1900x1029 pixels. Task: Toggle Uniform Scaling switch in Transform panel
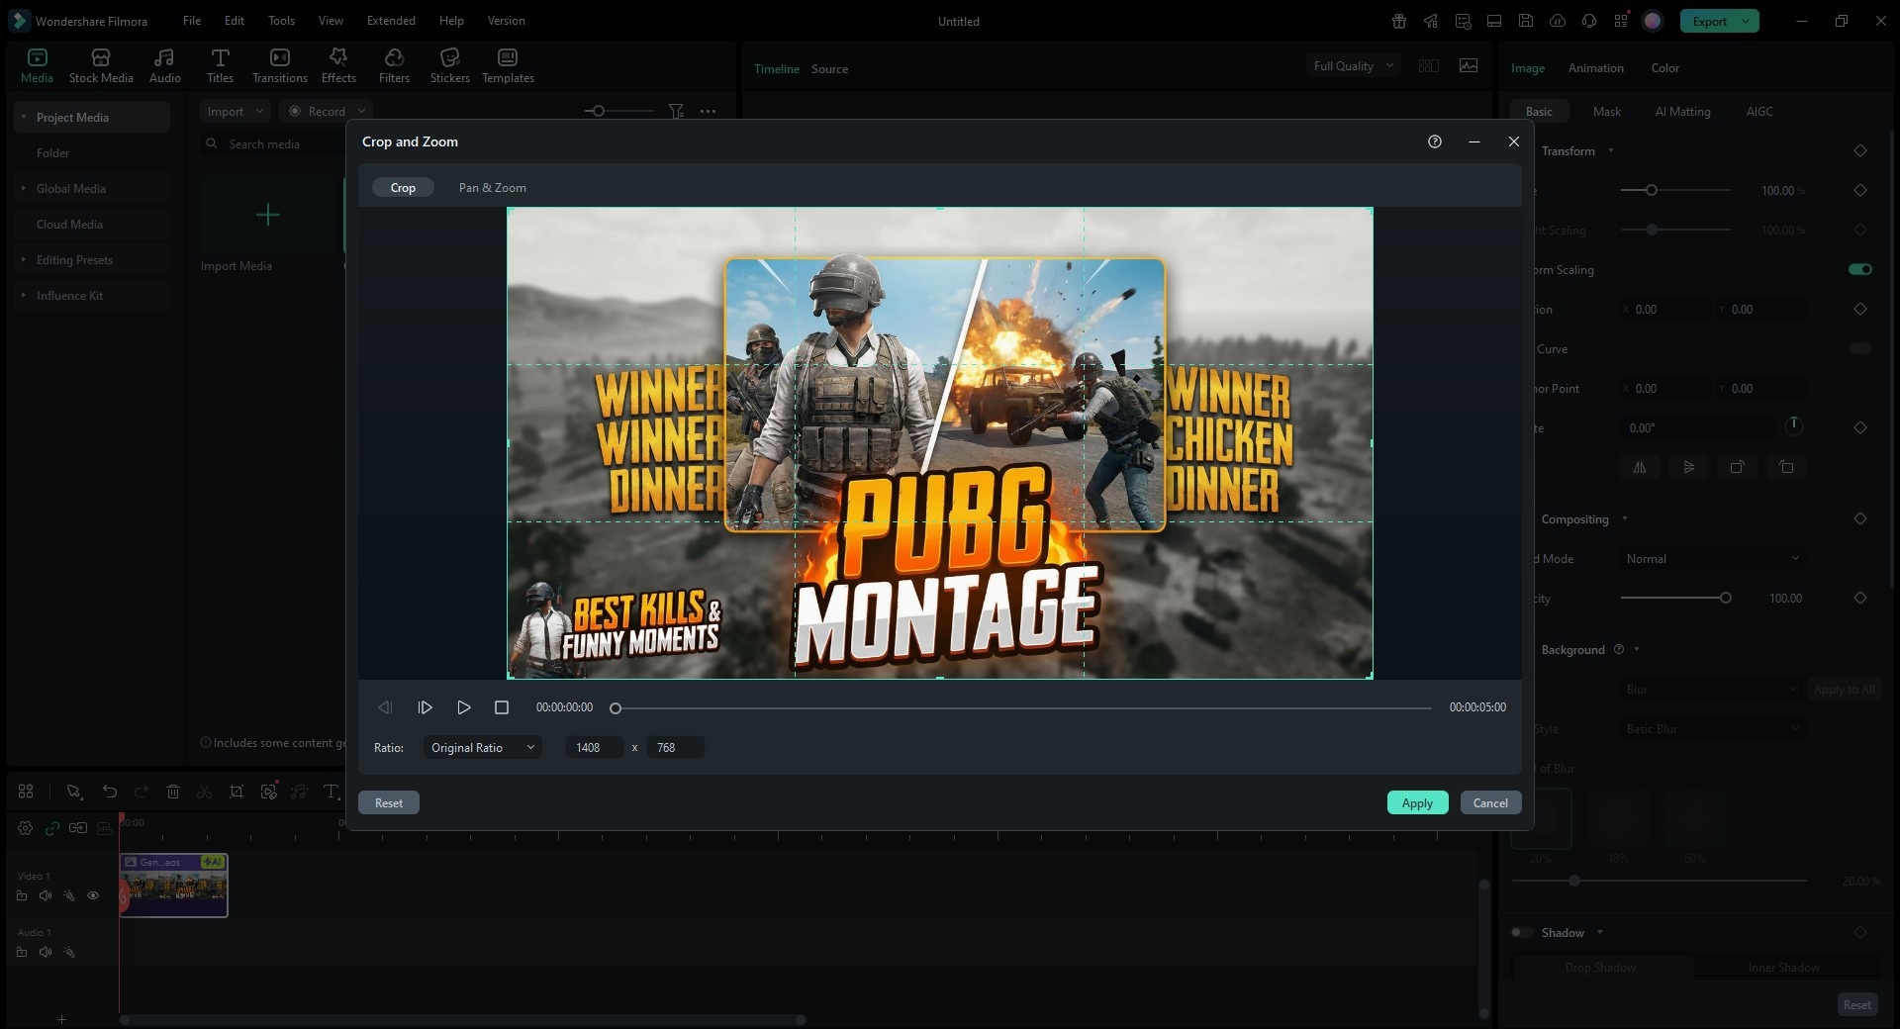(1858, 269)
